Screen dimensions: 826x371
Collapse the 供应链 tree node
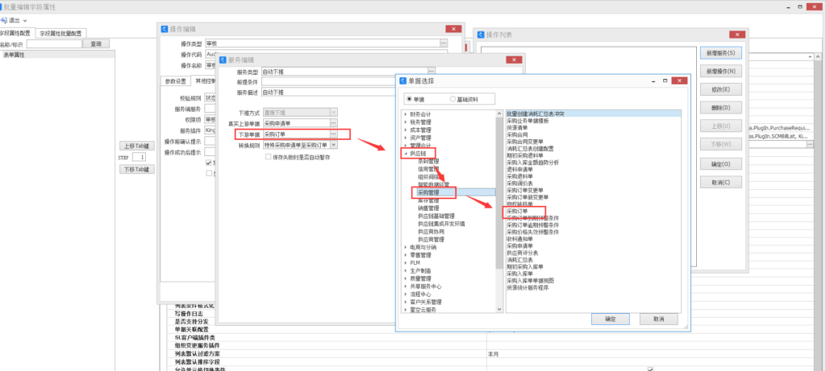[406, 153]
